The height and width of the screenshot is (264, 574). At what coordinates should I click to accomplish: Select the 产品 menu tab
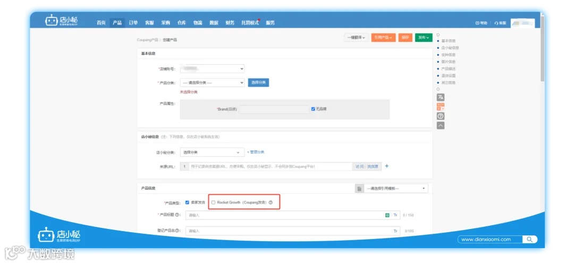point(117,23)
